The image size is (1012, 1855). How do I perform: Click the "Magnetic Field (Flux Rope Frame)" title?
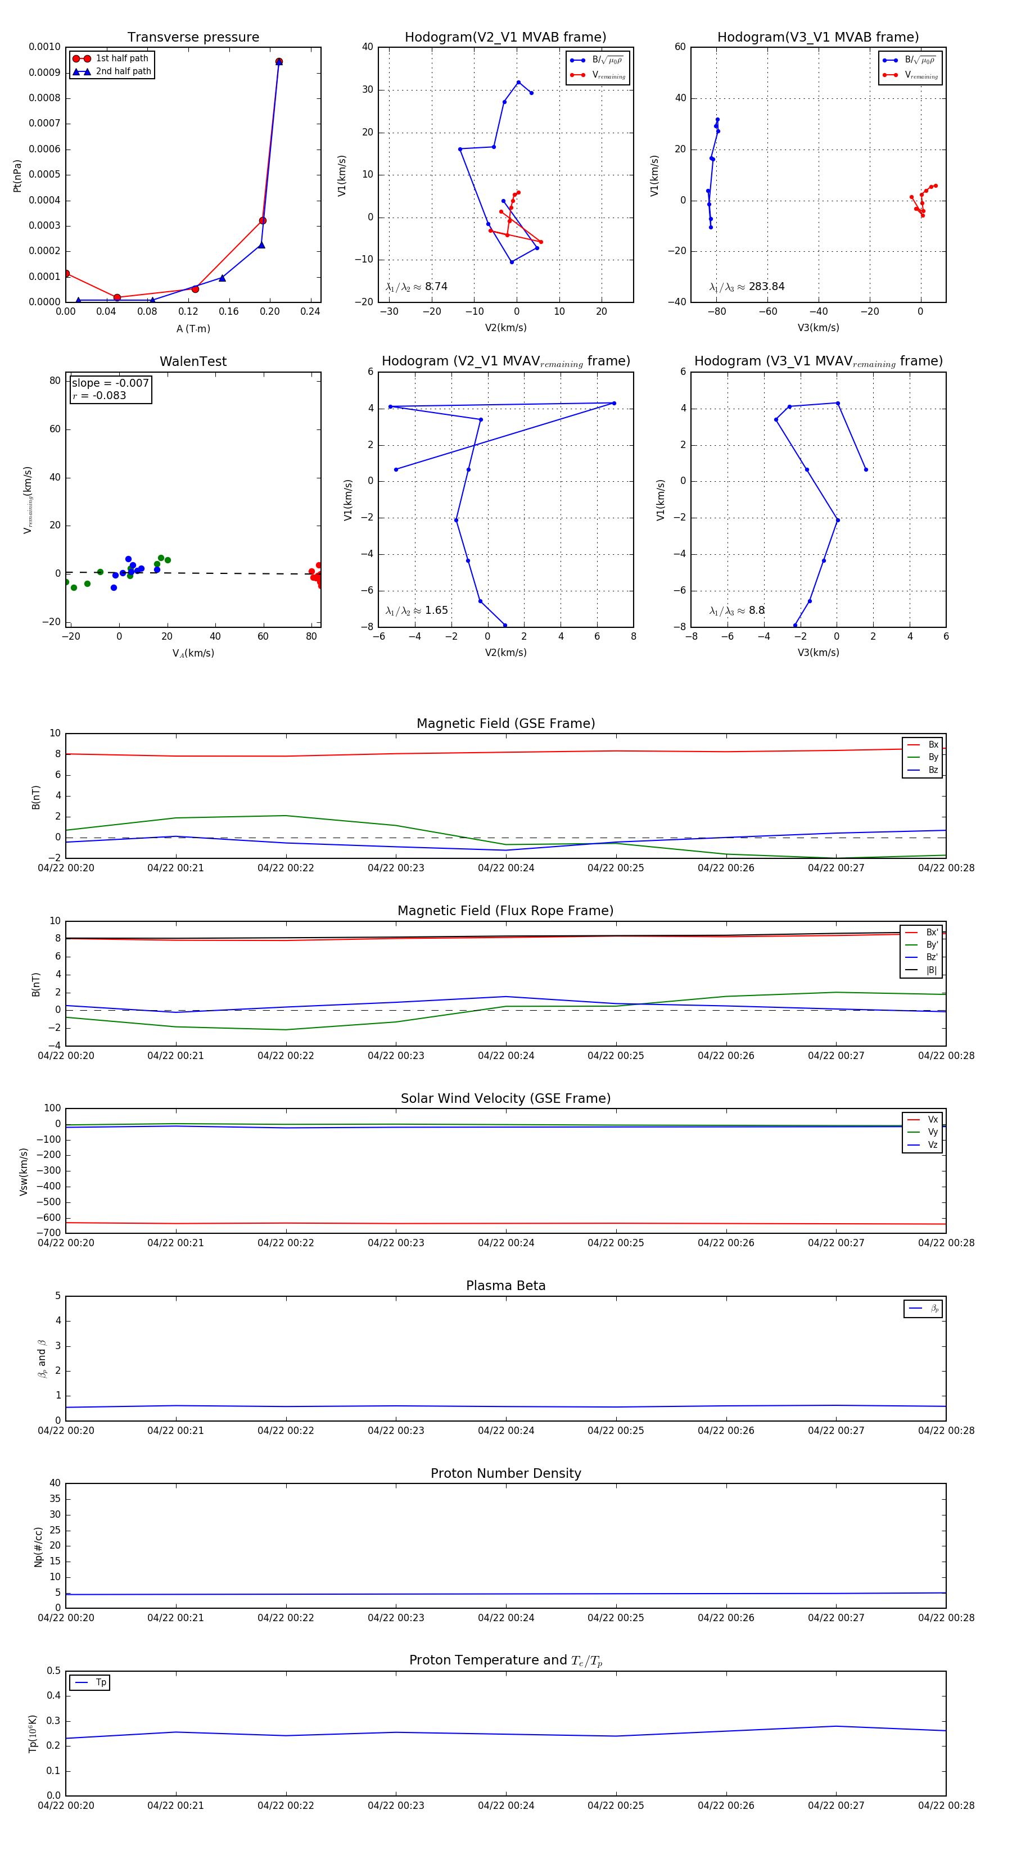pyautogui.click(x=505, y=911)
